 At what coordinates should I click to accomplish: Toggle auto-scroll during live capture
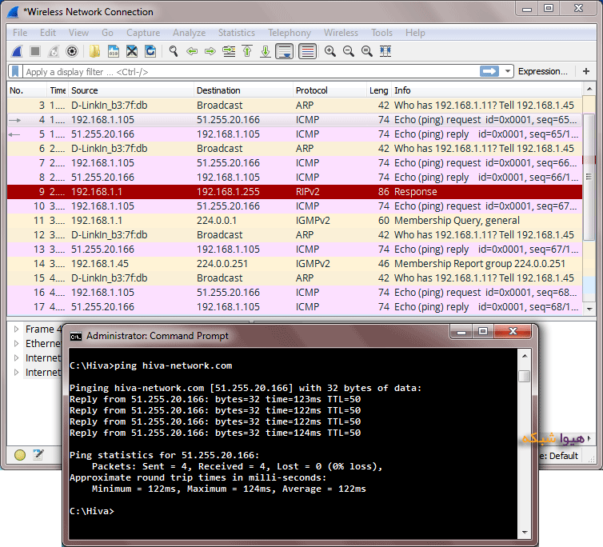[x=283, y=51]
